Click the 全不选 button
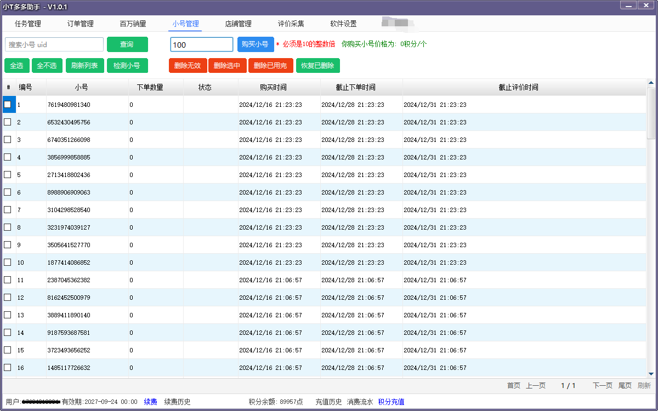 47,66
